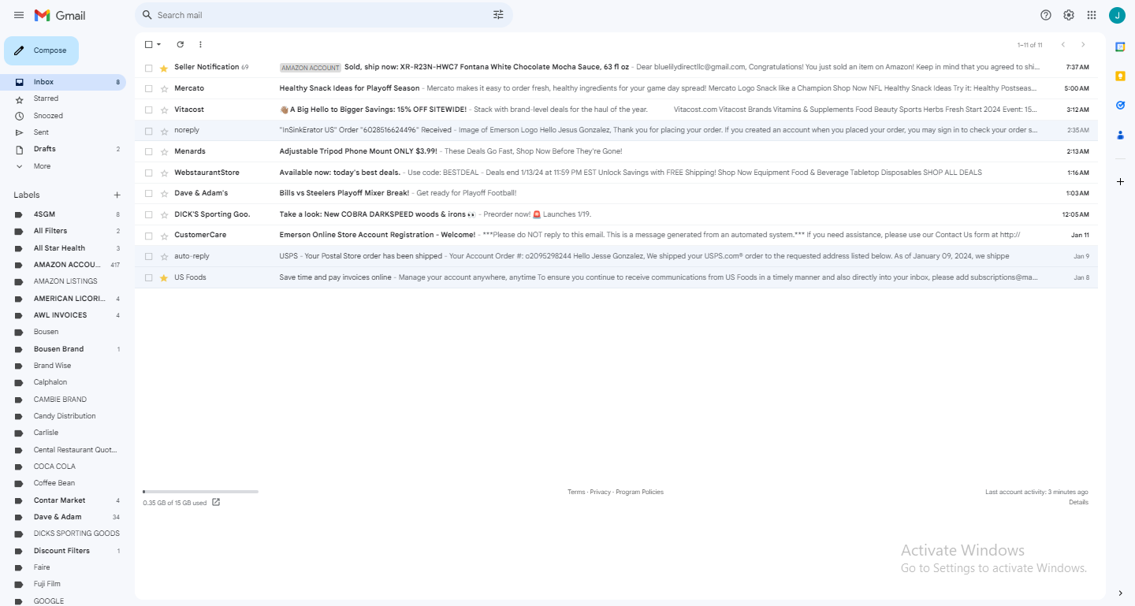Open Google Calendar side panel

1120,47
